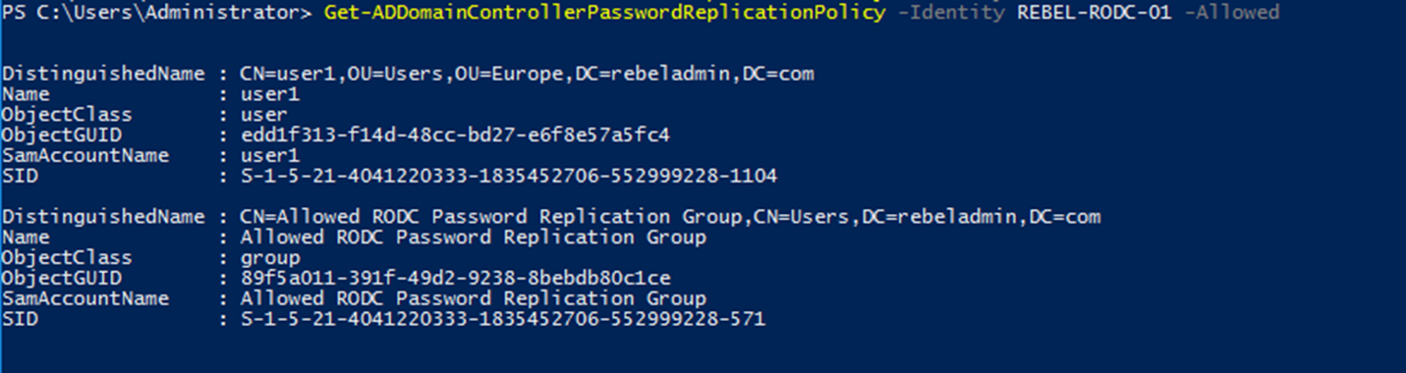Click Name value Allowed RODC Password Replication Group

coord(473,238)
